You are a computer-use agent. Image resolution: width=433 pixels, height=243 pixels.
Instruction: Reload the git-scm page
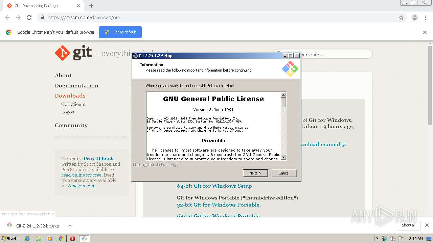point(29,18)
